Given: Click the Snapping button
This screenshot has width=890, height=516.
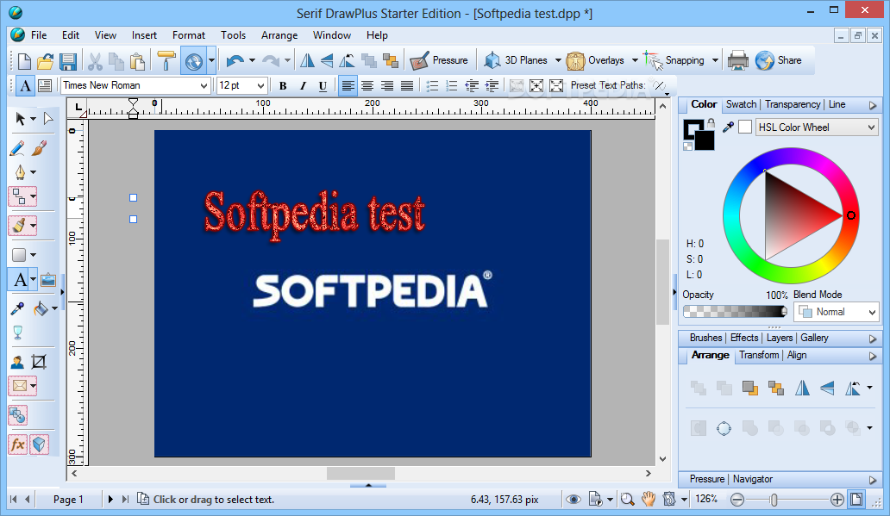Looking at the screenshot, I should [x=675, y=60].
